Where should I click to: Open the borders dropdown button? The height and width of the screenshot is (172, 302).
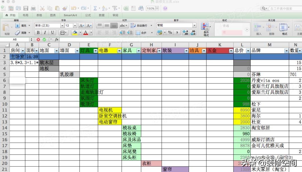click(x=63, y=33)
